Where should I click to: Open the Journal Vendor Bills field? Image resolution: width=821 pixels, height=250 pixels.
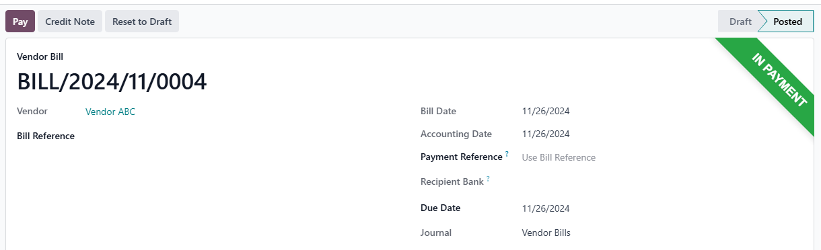tap(546, 233)
